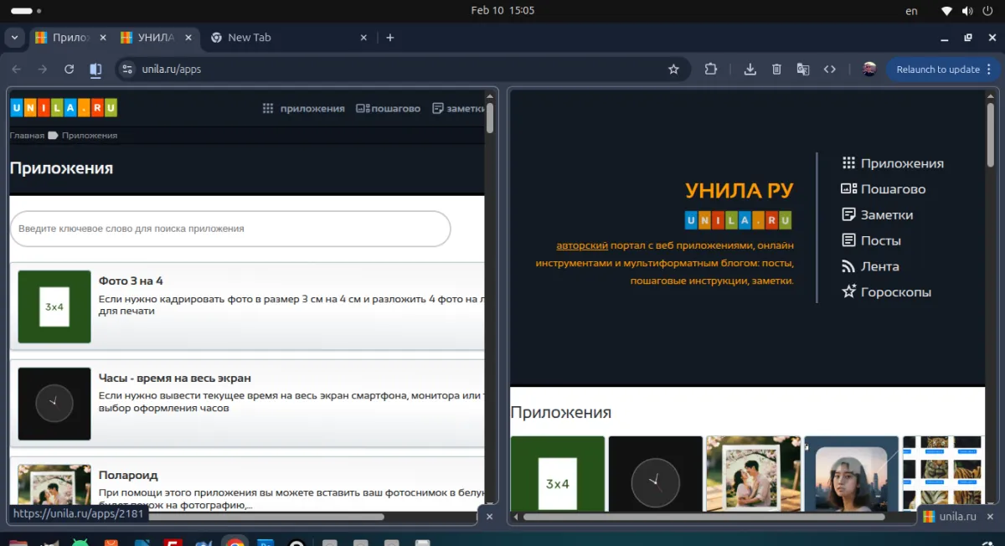Screen dimensions: 1005x546
Task: Open the авторский link on the homepage
Action: click(x=581, y=245)
